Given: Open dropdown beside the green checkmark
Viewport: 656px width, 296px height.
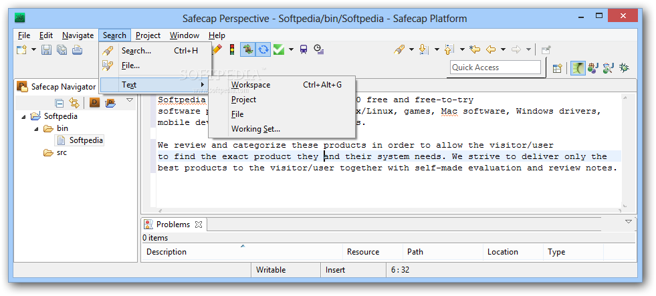Looking at the screenshot, I should point(291,49).
